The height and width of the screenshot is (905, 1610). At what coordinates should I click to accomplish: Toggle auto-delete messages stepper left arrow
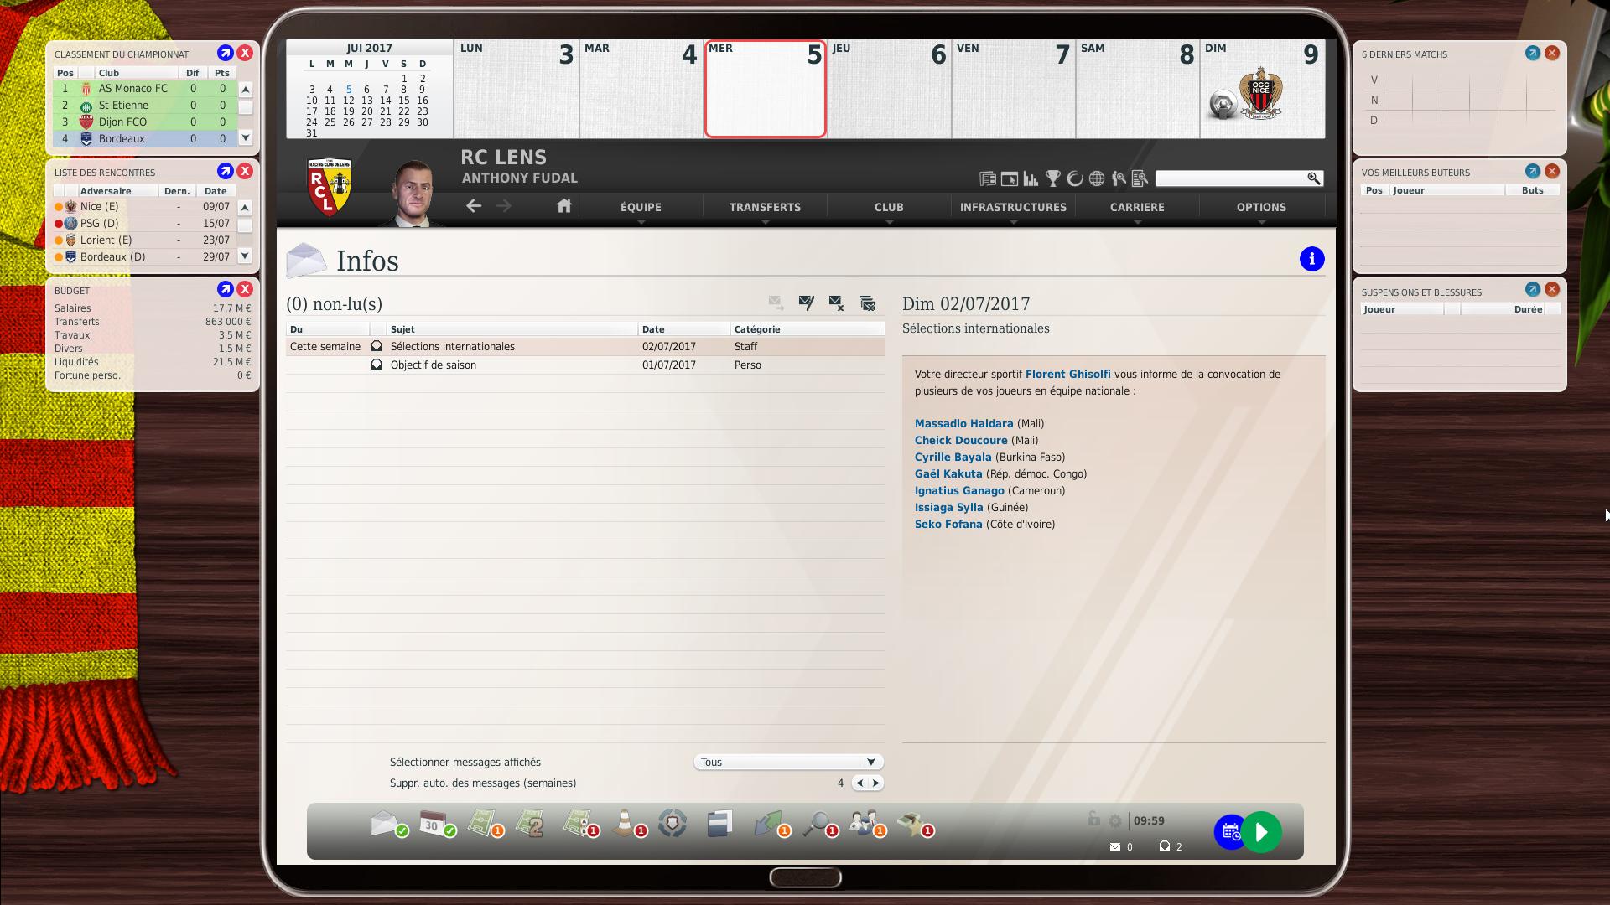857,783
